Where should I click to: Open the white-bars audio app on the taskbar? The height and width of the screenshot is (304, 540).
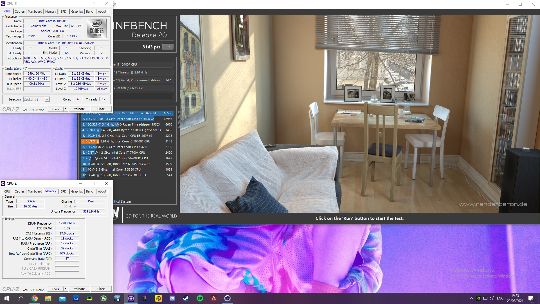tap(117, 298)
